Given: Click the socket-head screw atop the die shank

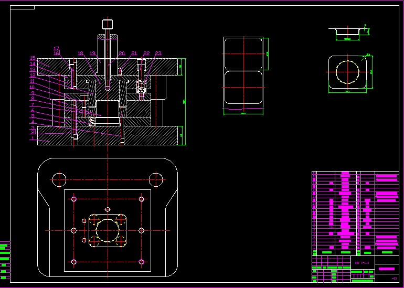Looking at the screenshot, I should (x=108, y=24).
